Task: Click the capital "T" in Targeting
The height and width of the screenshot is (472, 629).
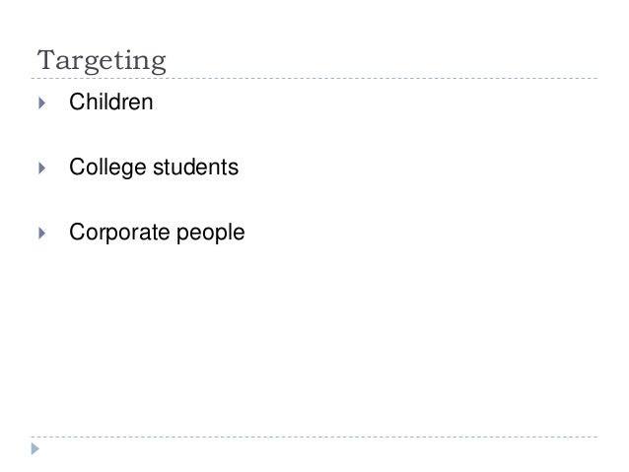Action: (43, 60)
